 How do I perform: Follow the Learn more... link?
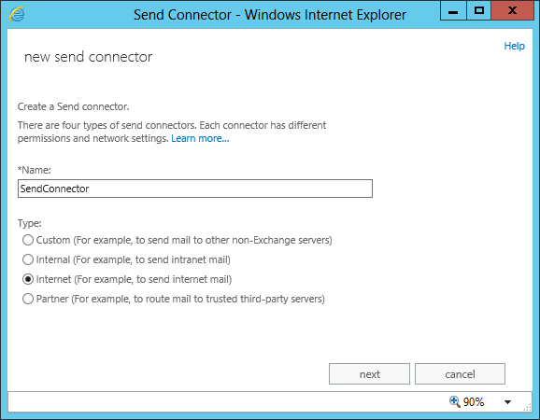[x=200, y=138]
